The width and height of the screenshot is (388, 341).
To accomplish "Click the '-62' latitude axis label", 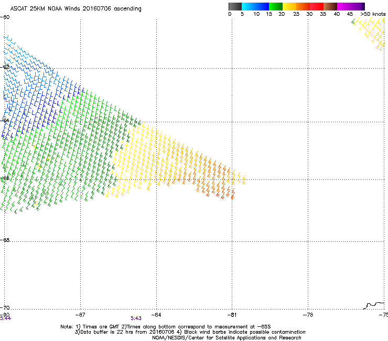I will [5, 67].
